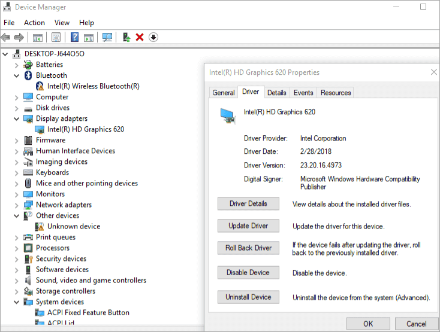Click the Keyboards category icon

coord(28,172)
